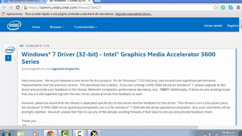The height and width of the screenshot is (136, 242).
Task: Expand the Browse dropdown menu
Action: pyautogui.click(x=57, y=27)
